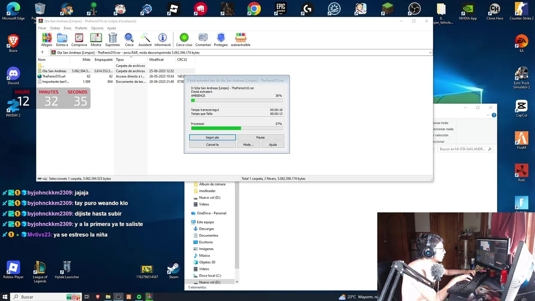Viewport: 535px width, 301px height.
Task: Open the Ordres menu
Action: coord(55,28)
